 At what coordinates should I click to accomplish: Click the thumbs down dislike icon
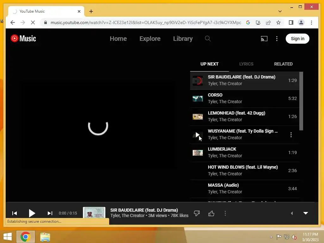click(197, 213)
